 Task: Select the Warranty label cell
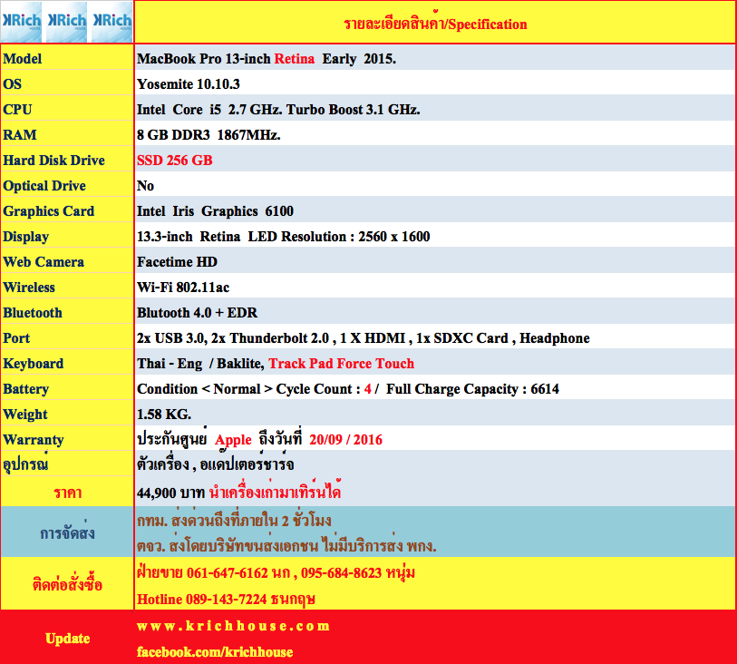(67, 440)
